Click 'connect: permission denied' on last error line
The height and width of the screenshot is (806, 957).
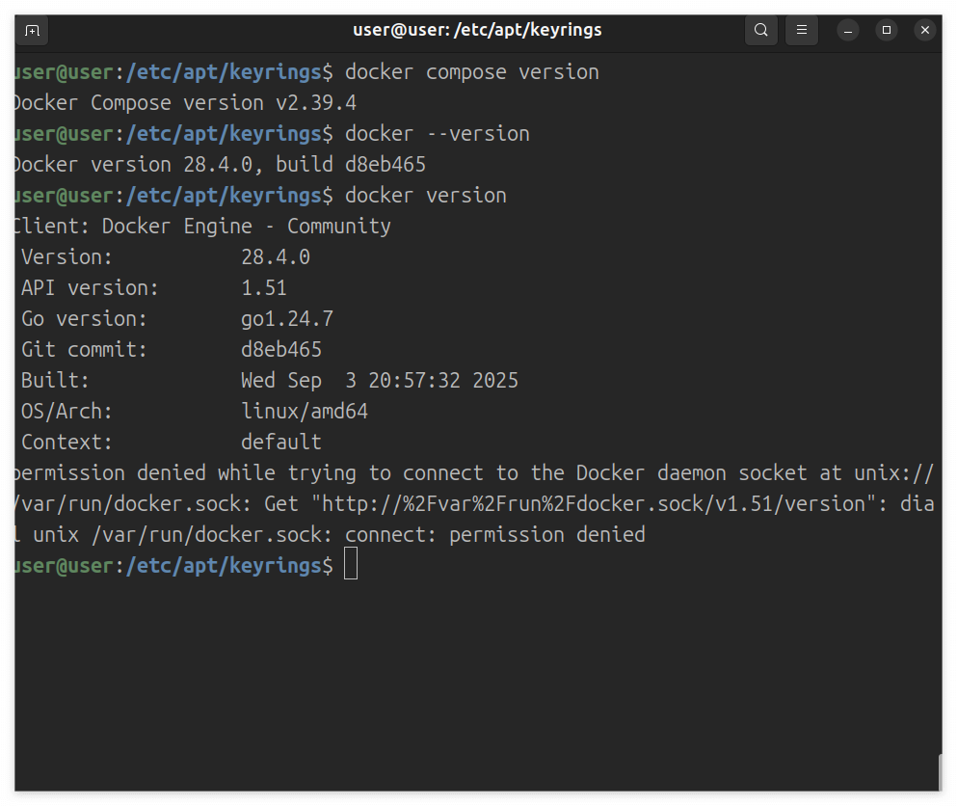click(x=495, y=535)
